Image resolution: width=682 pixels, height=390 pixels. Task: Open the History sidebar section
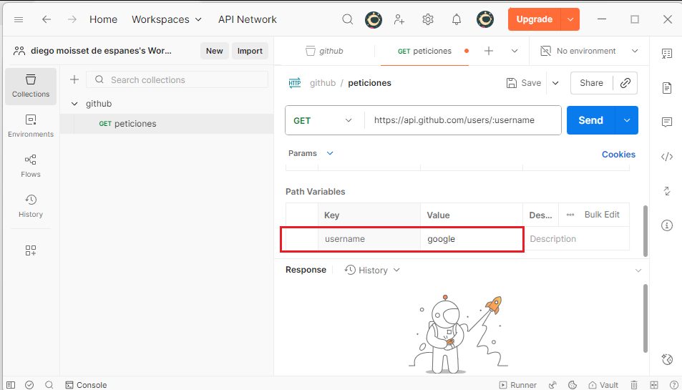pyautogui.click(x=31, y=206)
